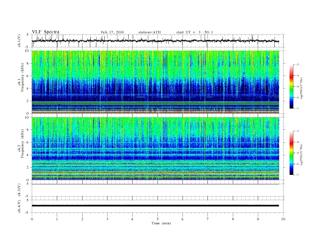Click inside the ch.1 spectrogram panel

click(x=155, y=82)
